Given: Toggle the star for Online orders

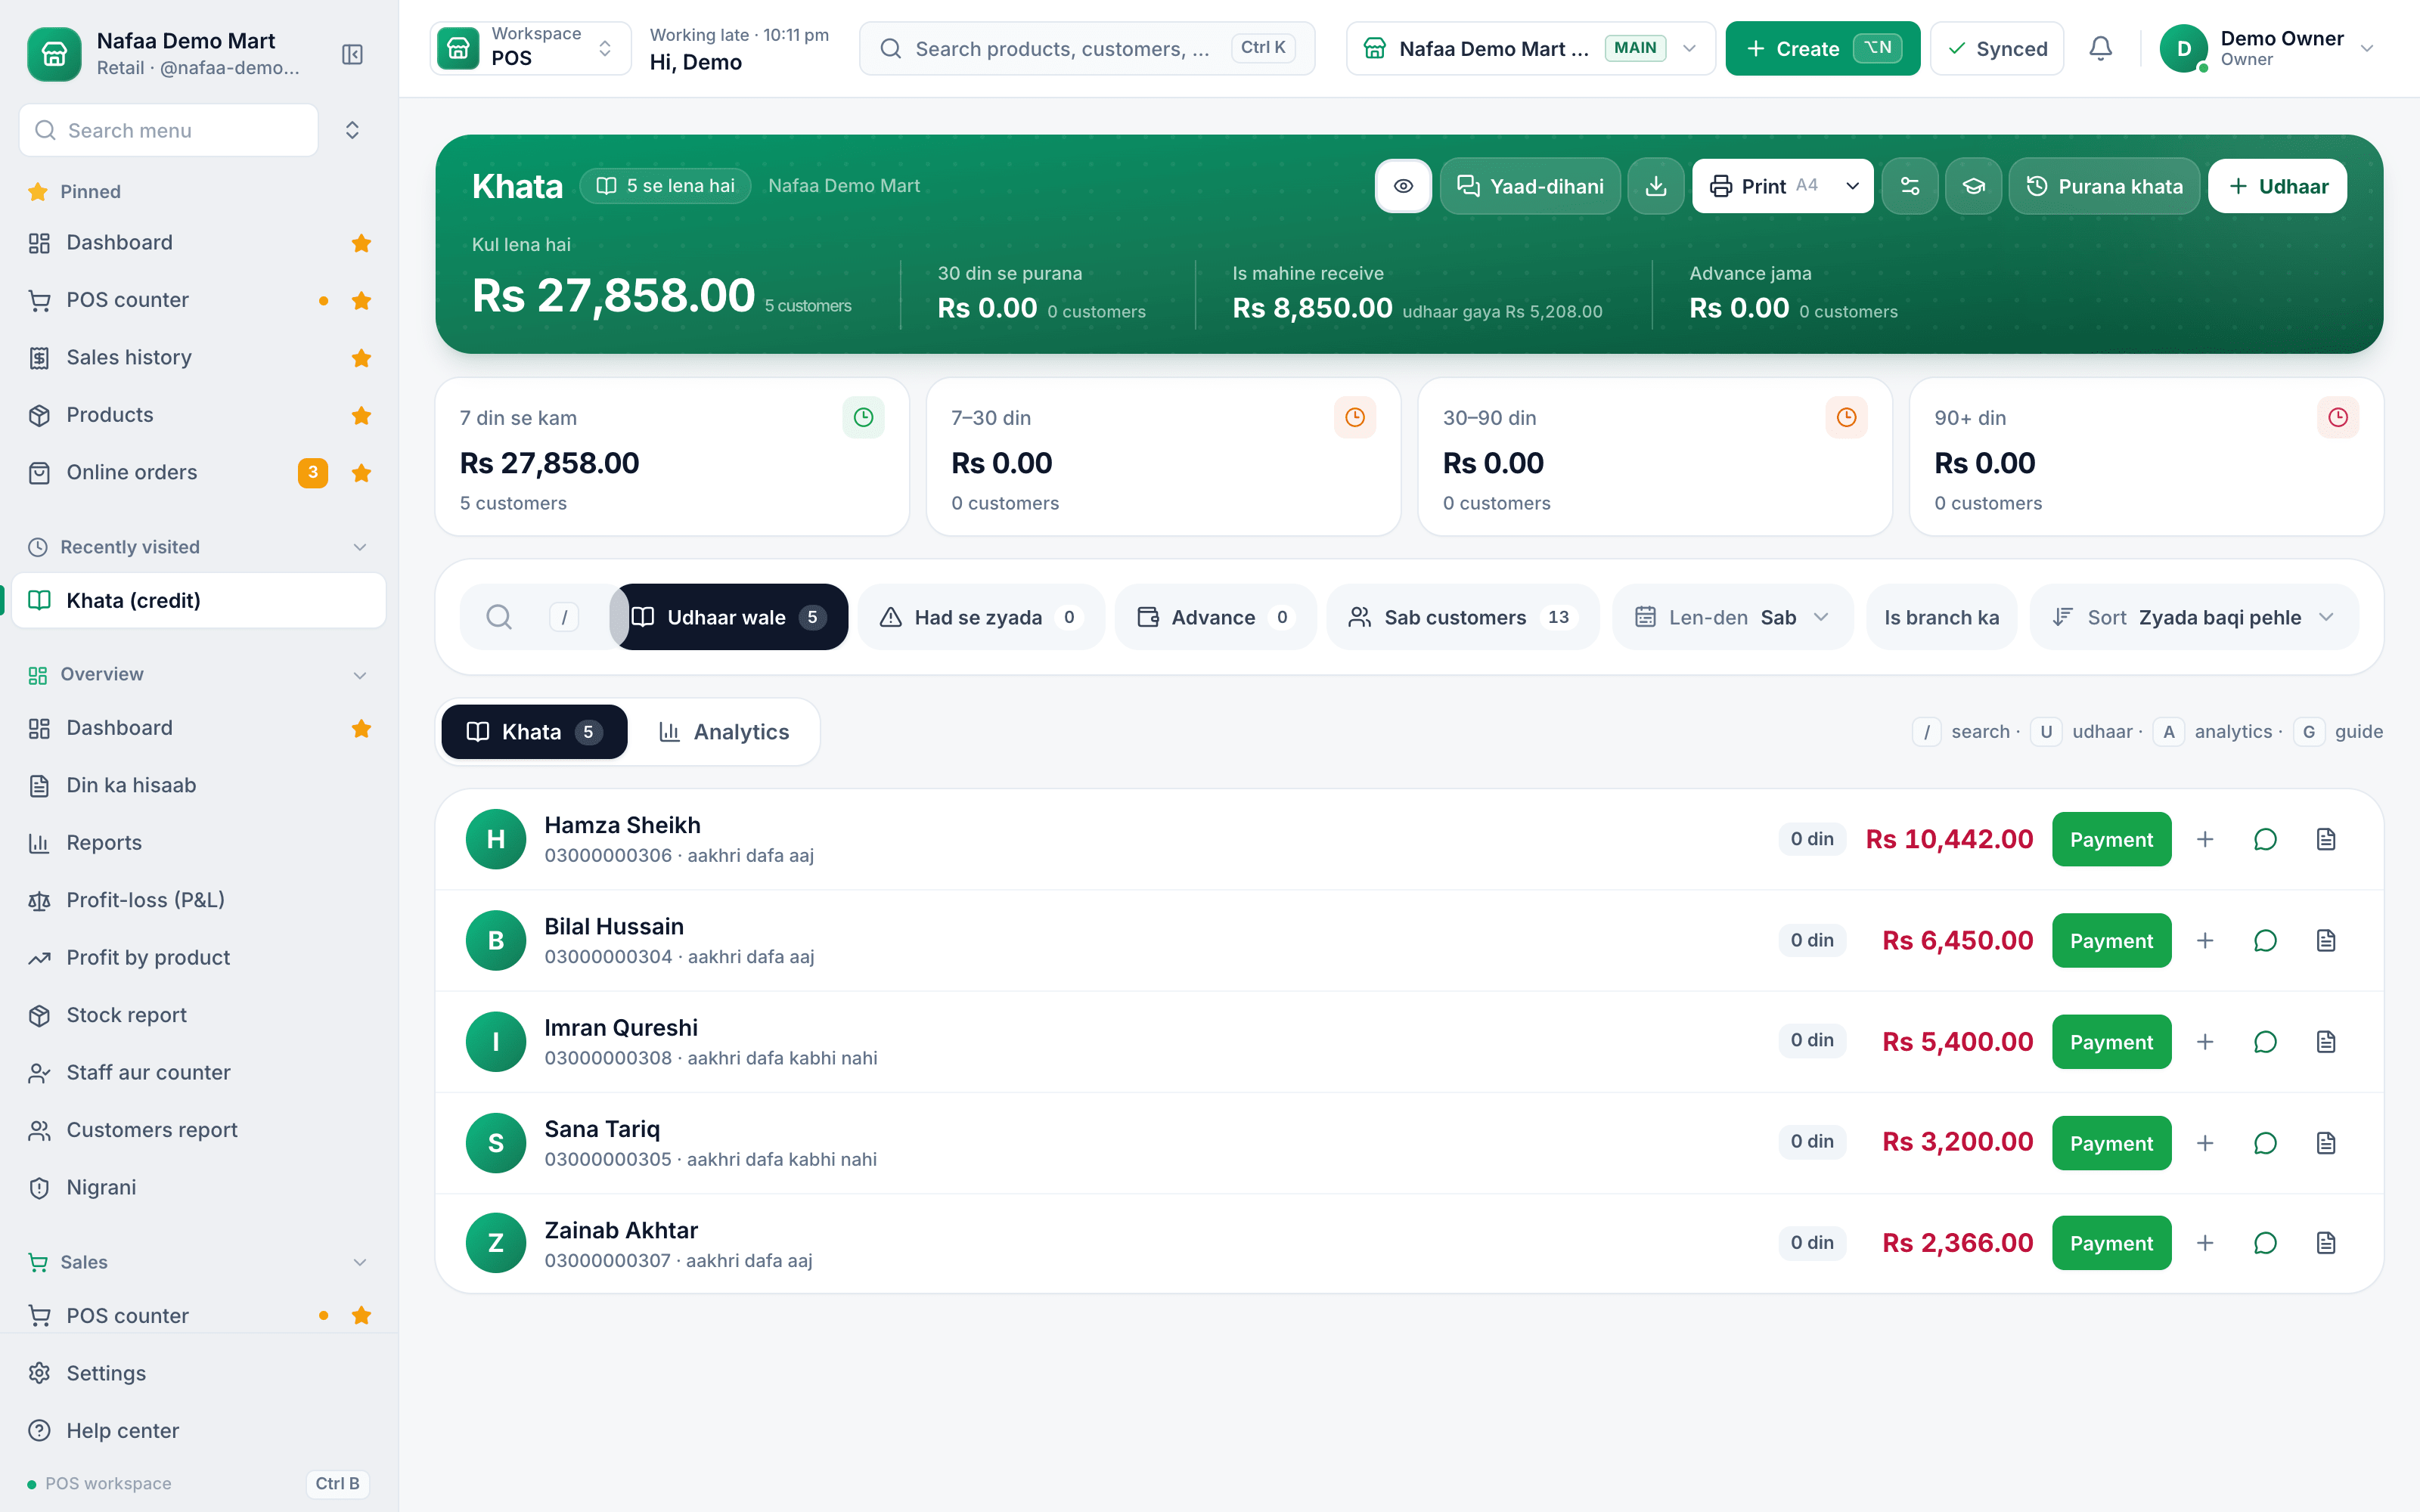Looking at the screenshot, I should coord(362,473).
